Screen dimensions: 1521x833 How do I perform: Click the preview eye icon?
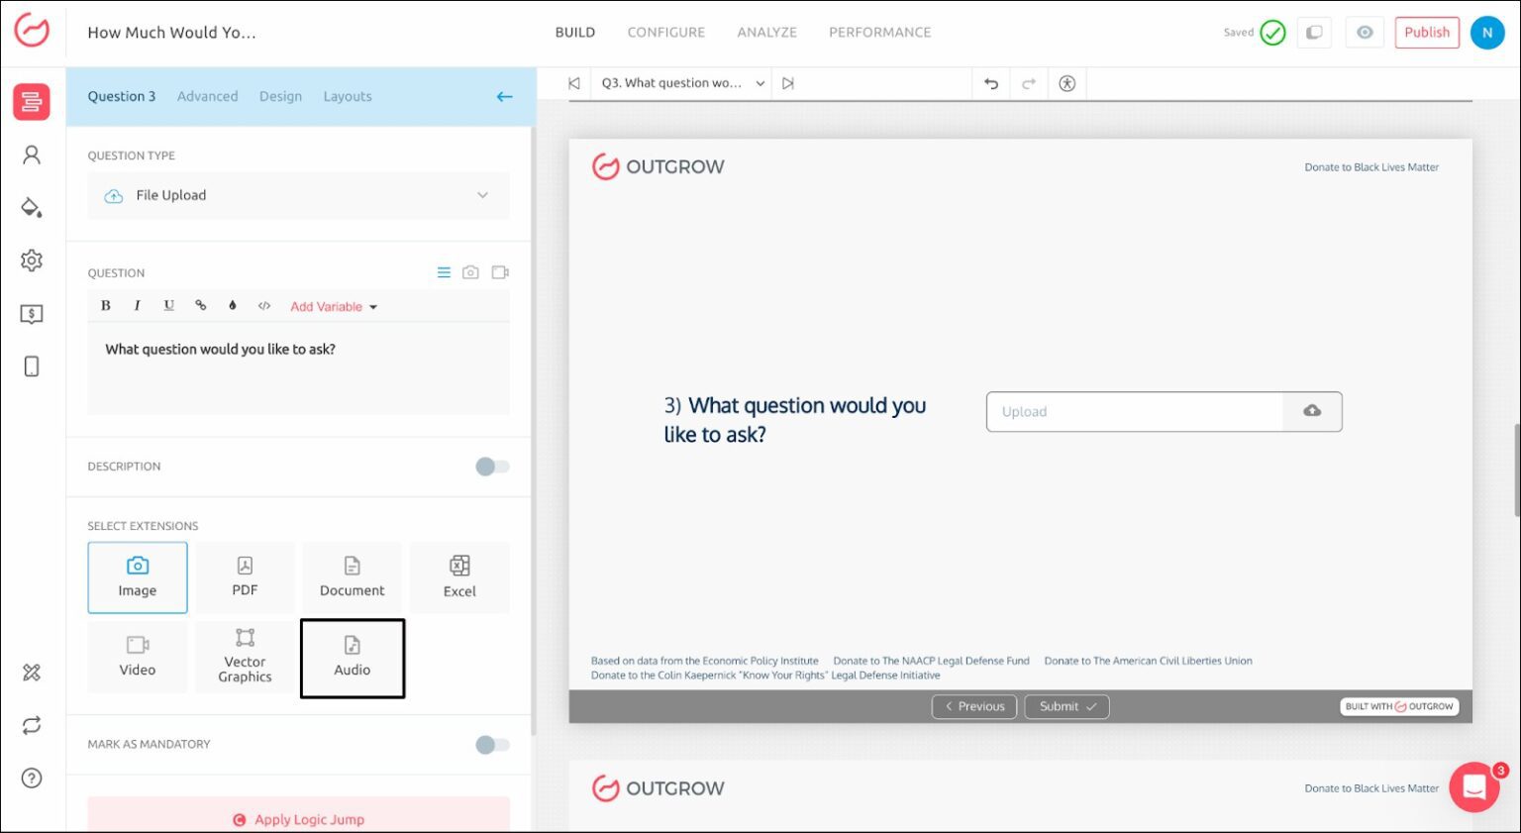click(1365, 33)
